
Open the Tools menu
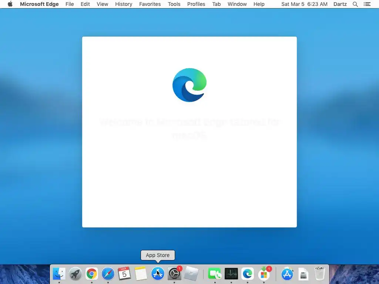click(174, 4)
